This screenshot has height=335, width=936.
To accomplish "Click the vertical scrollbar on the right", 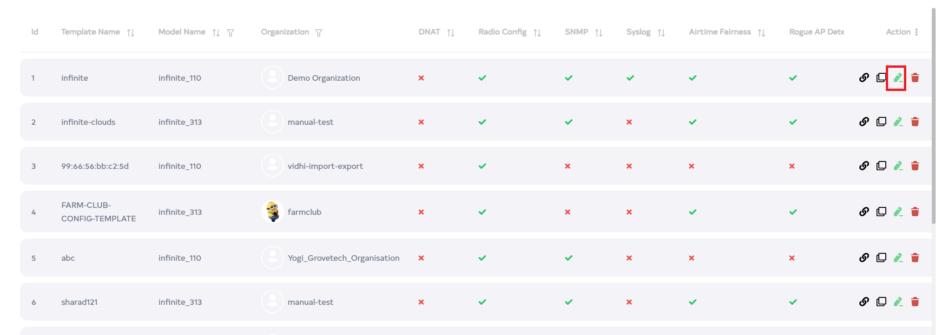I will 933,116.
